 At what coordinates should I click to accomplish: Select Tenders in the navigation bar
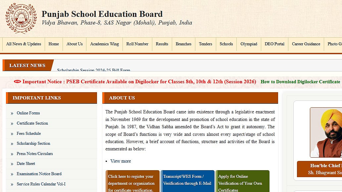click(206, 44)
